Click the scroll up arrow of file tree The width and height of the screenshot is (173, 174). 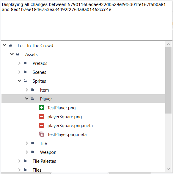[168, 44]
